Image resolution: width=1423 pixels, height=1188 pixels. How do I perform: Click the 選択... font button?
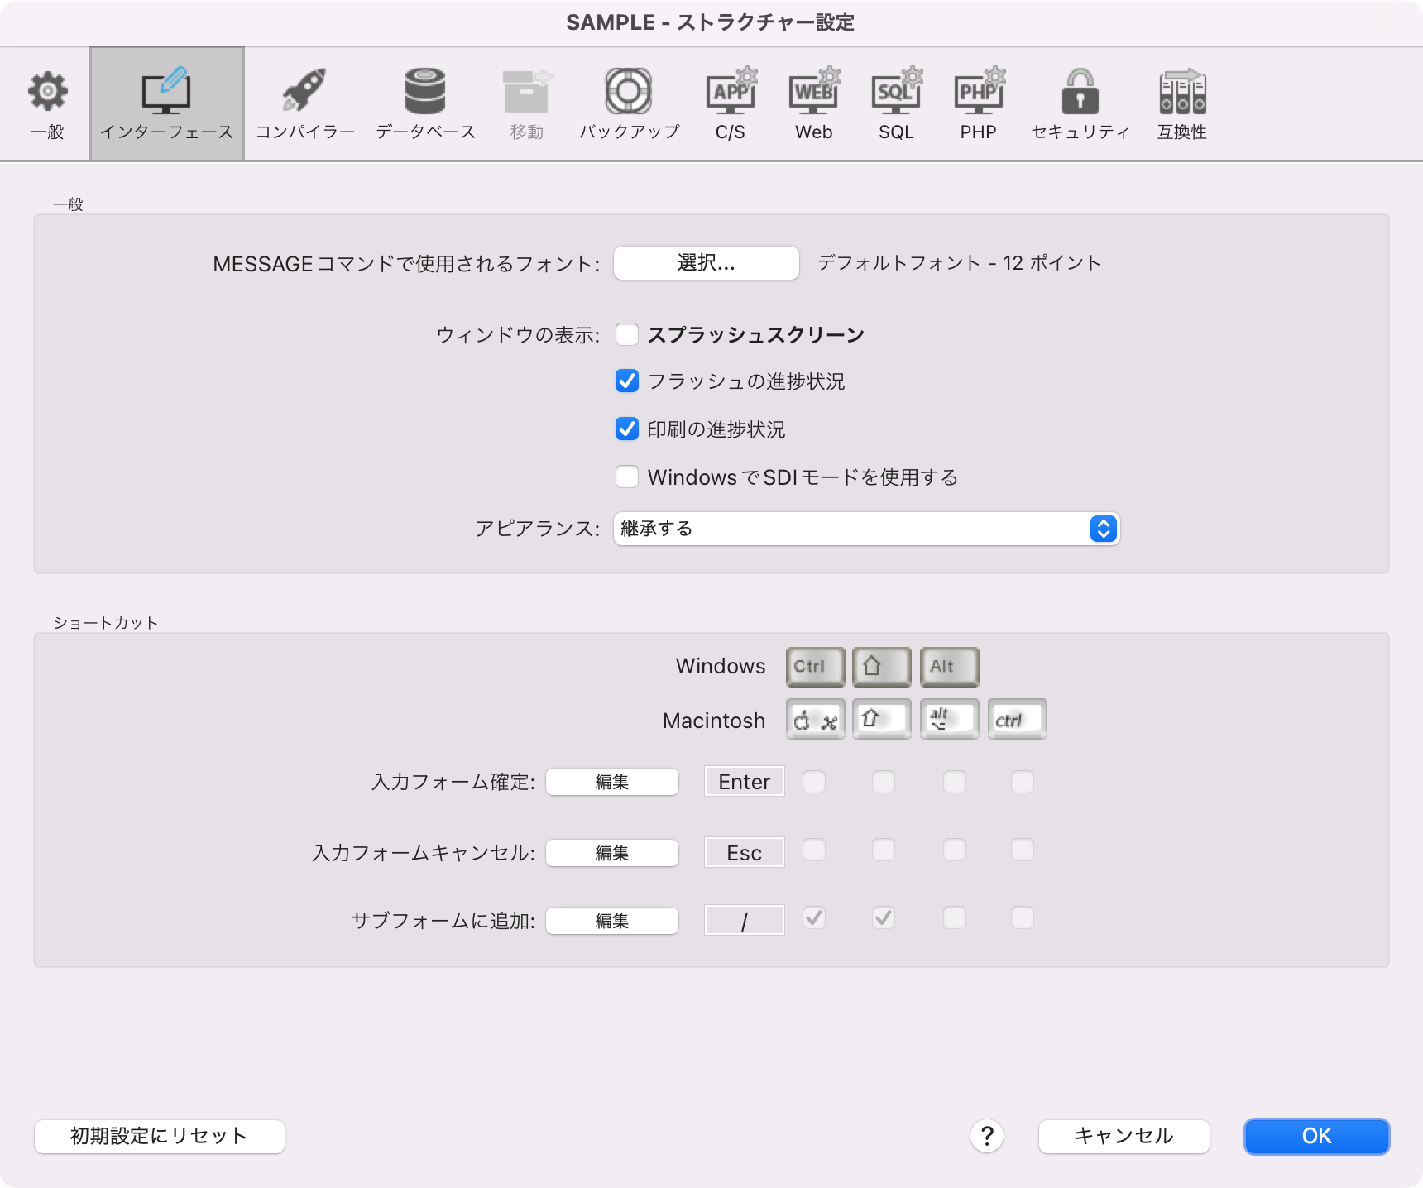click(706, 262)
